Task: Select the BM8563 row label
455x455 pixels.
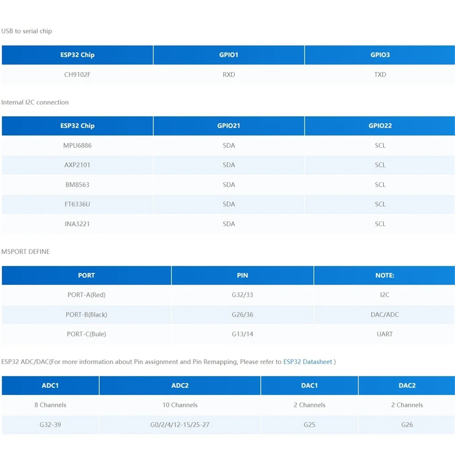Action: coord(77,185)
